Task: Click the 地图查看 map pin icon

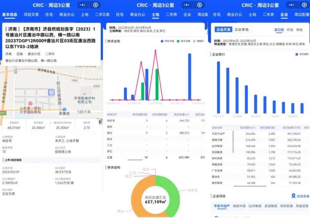Action: click(293, 196)
